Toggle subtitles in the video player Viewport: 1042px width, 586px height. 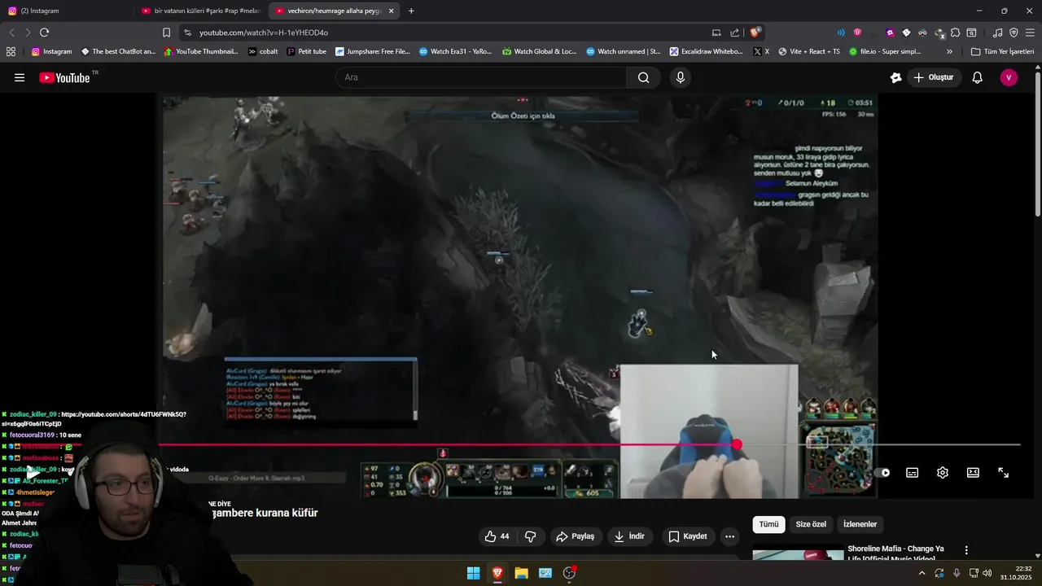[913, 473]
